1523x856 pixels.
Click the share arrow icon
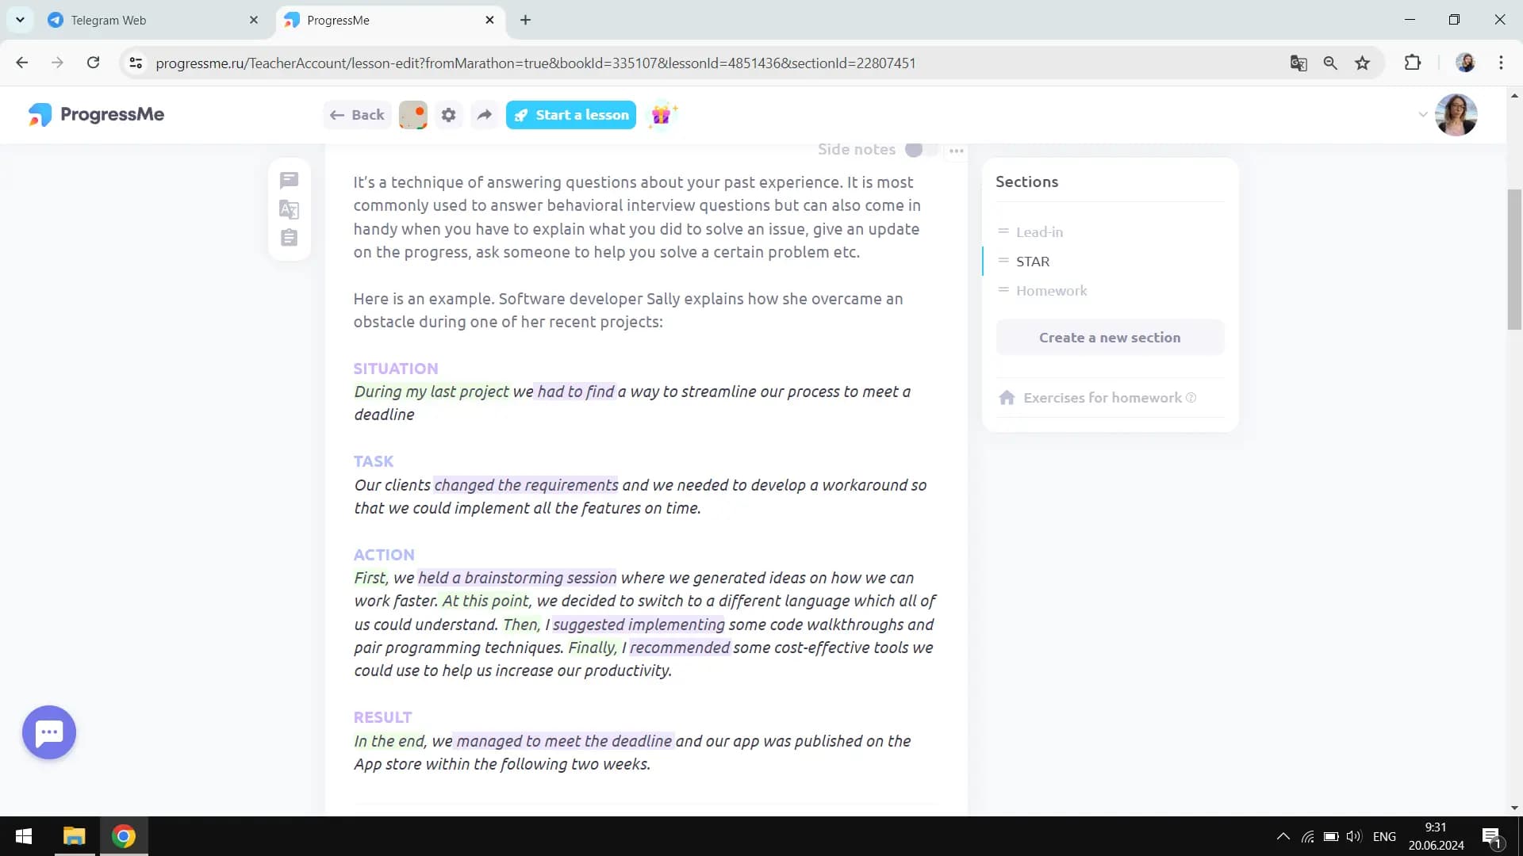click(484, 115)
